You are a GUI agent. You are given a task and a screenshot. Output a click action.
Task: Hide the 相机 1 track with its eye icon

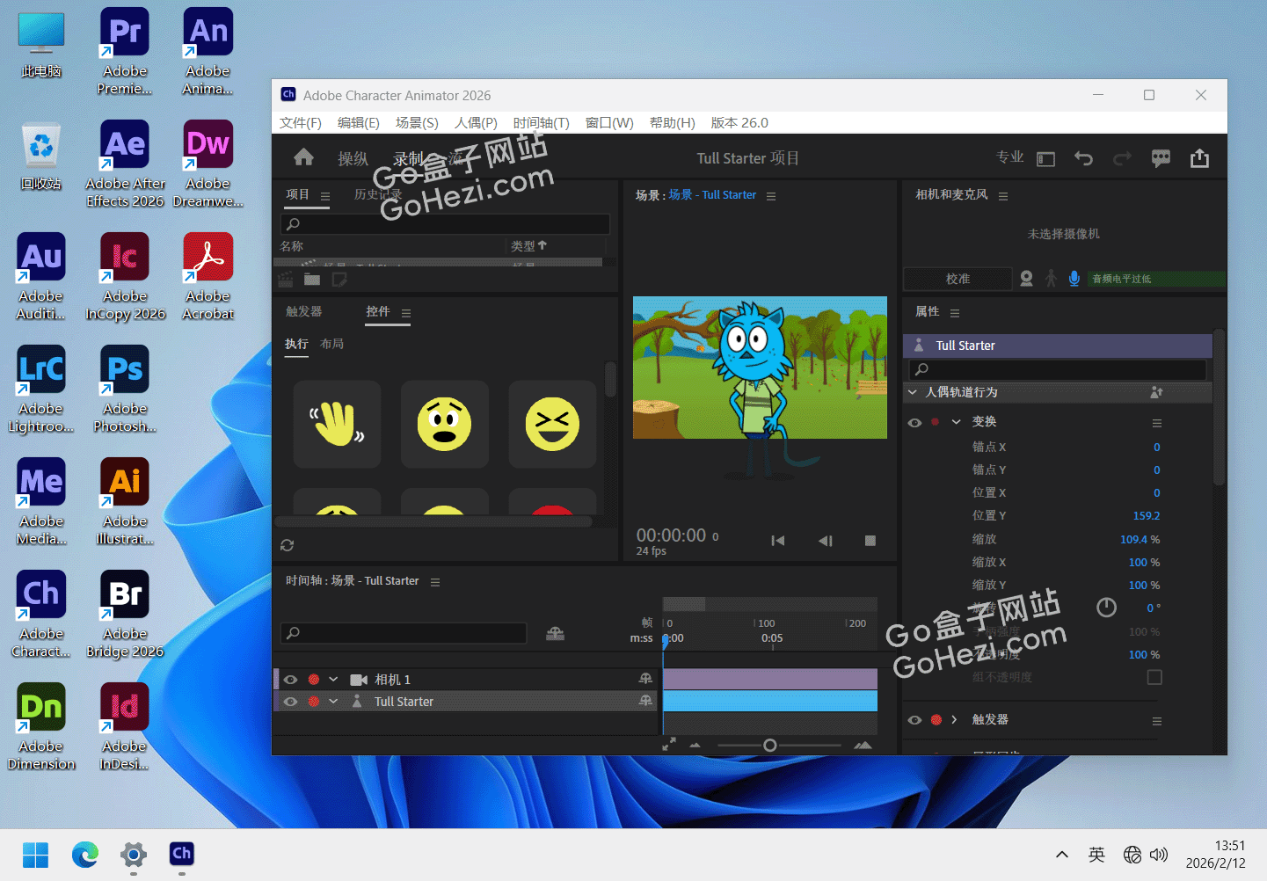click(290, 680)
